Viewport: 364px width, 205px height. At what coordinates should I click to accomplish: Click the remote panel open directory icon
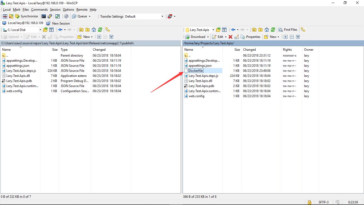click(218, 30)
